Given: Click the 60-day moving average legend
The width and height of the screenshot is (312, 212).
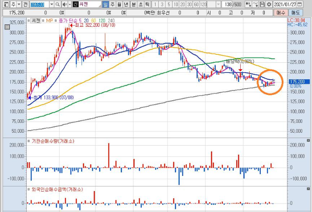Looking at the screenshot, I should point(93,20).
